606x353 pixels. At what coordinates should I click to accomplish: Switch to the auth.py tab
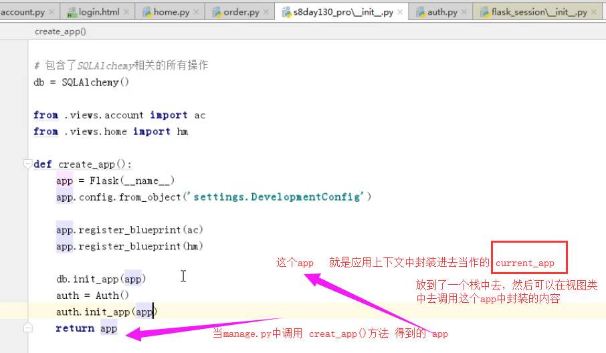[x=442, y=12]
